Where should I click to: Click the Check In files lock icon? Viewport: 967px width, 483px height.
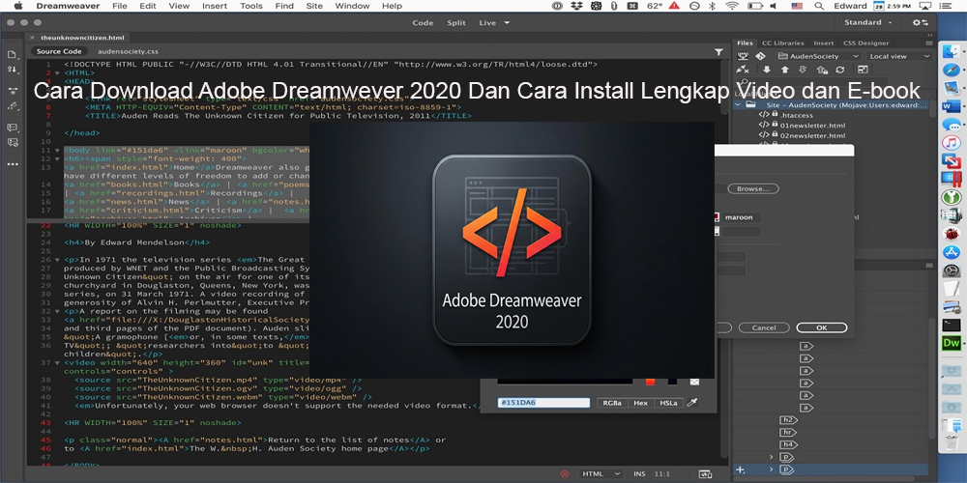coord(821,70)
